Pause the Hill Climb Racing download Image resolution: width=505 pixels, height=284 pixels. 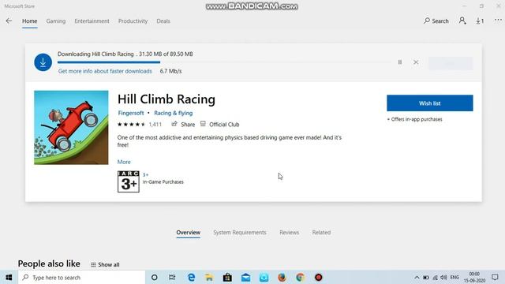[x=400, y=62]
